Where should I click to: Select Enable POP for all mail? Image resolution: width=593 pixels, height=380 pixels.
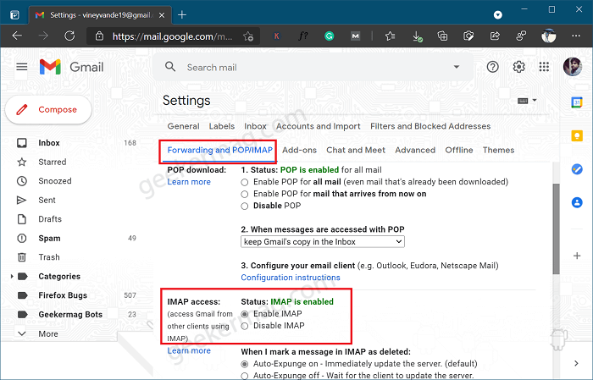click(x=245, y=183)
